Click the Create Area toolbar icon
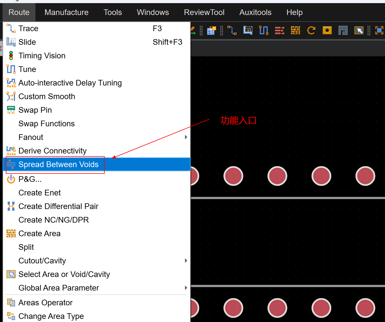Screen dimensions: 385x322 click(295, 30)
